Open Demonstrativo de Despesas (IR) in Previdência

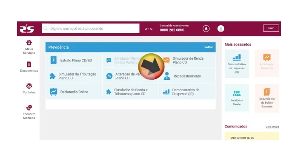[187, 92]
